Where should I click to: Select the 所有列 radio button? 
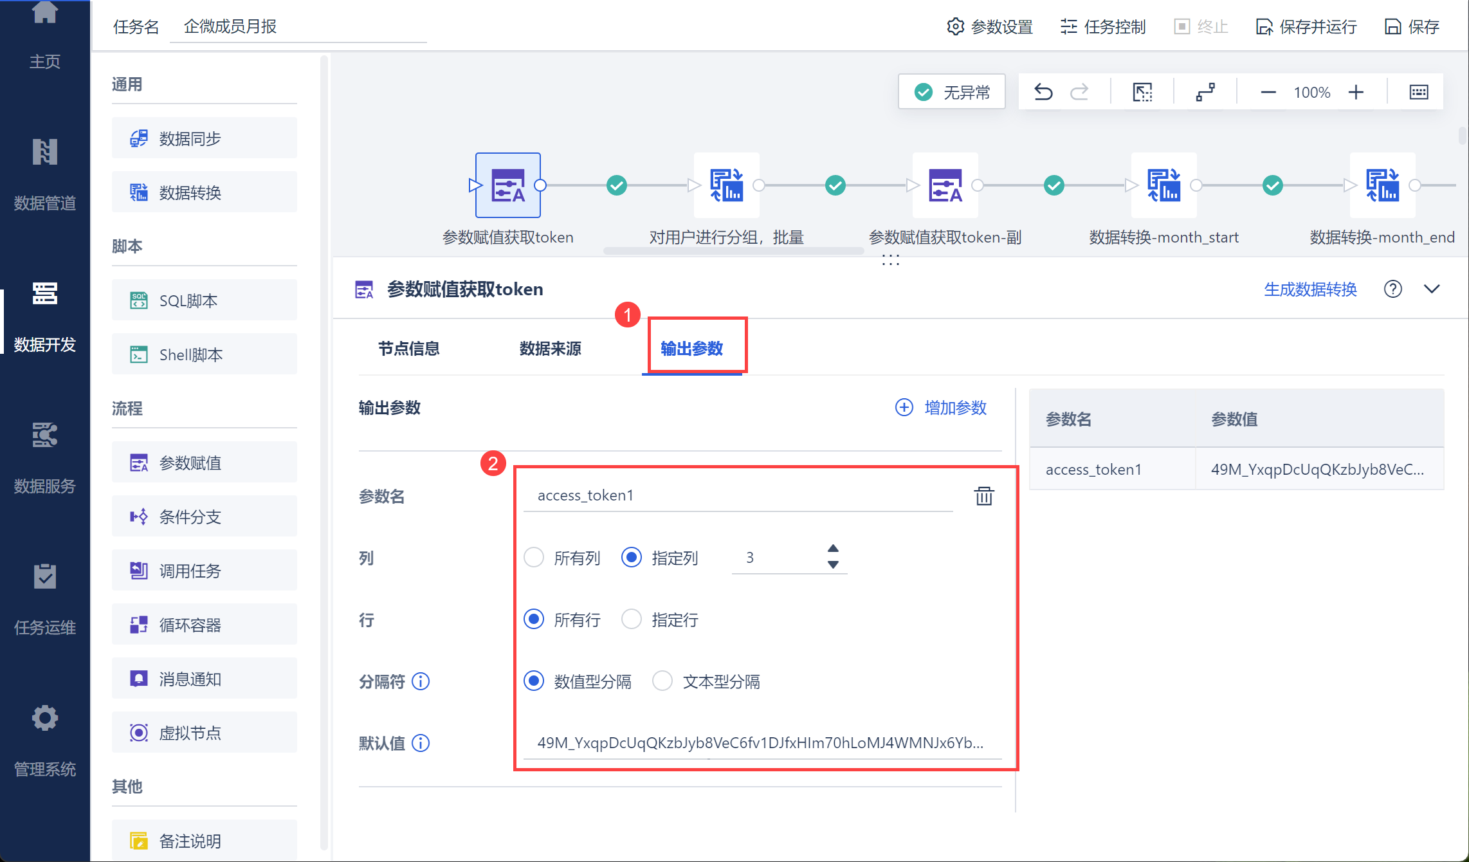pyautogui.click(x=534, y=557)
